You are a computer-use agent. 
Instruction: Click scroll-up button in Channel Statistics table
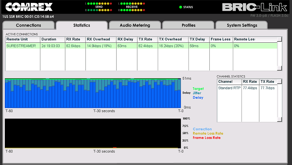coord(280,82)
